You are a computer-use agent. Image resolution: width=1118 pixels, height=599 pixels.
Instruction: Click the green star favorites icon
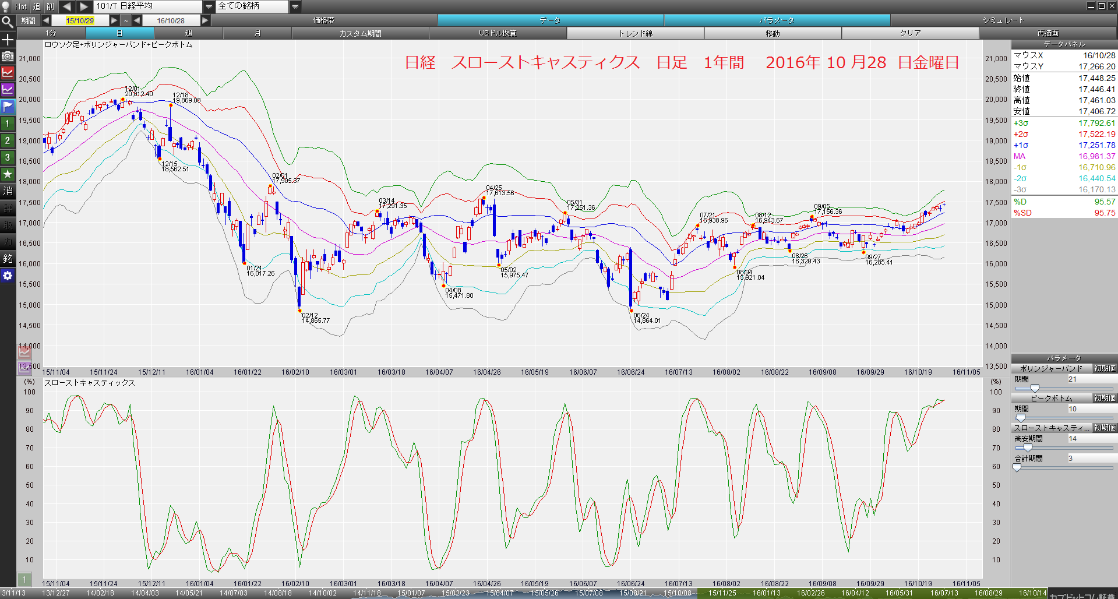coord(8,174)
